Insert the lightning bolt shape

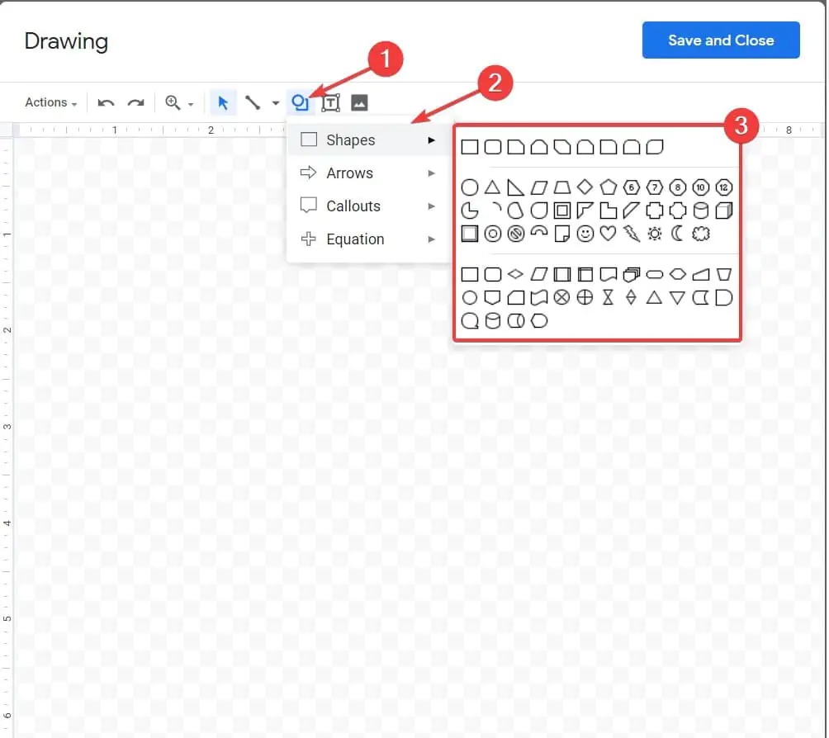632,234
